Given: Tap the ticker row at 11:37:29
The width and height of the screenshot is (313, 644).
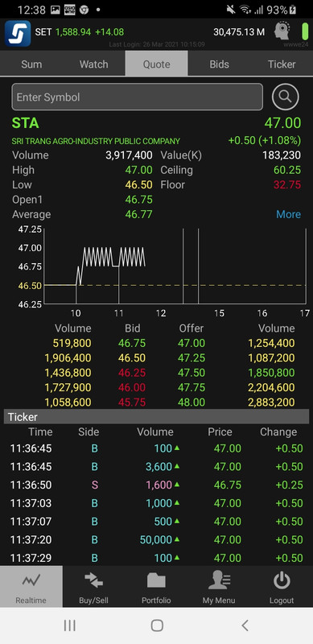Looking at the screenshot, I should tap(156, 558).
